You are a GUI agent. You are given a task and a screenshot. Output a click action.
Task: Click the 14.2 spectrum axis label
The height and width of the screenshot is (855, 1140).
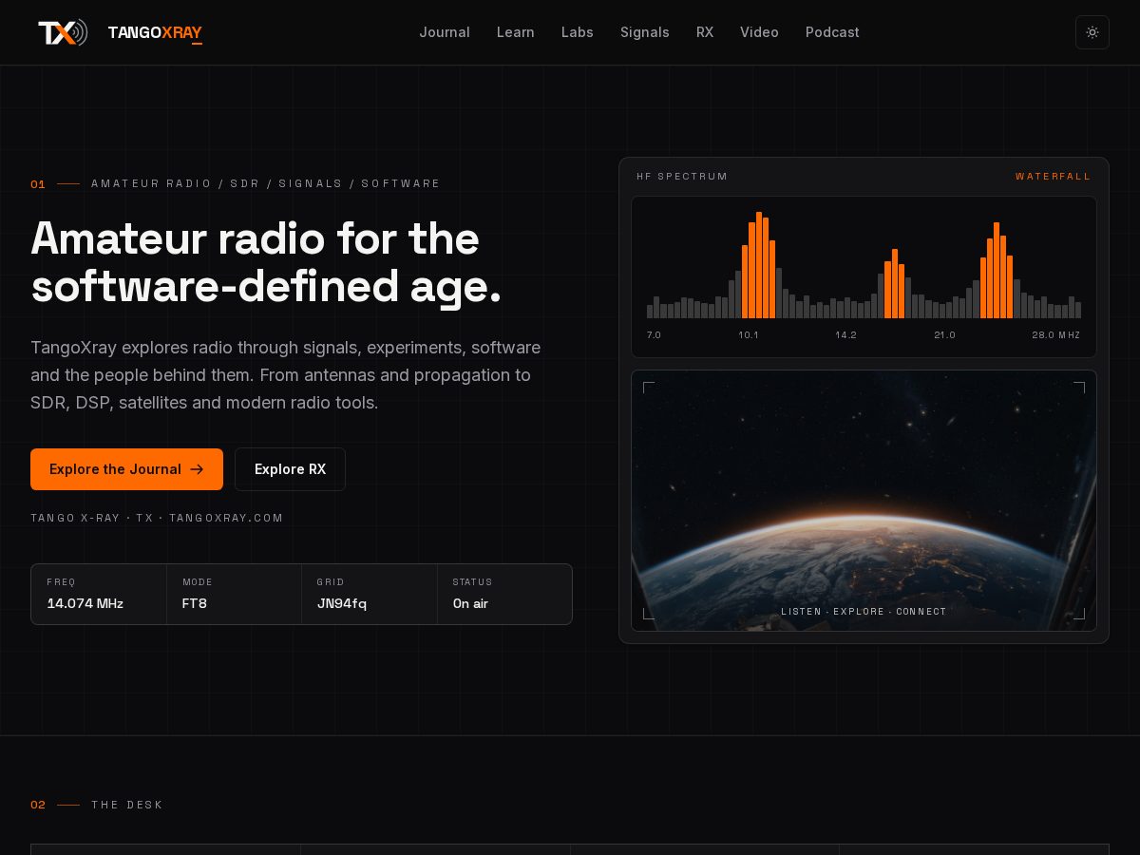(x=845, y=335)
